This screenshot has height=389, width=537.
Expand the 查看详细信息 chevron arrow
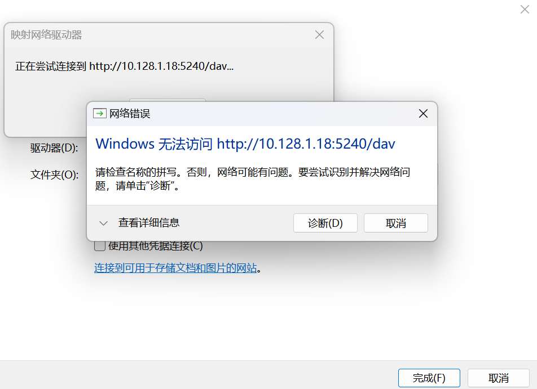[x=103, y=223]
